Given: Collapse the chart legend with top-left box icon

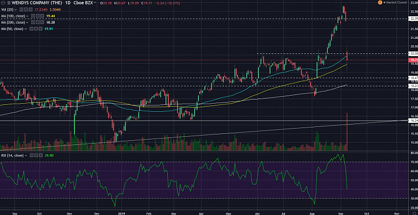Looking at the screenshot, I should (3, 3).
